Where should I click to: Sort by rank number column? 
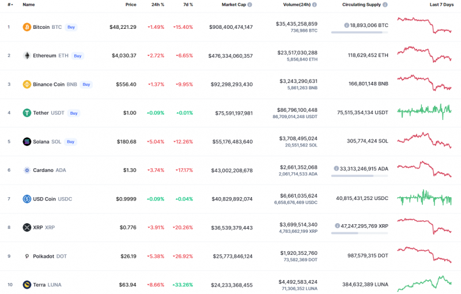click(10, 5)
